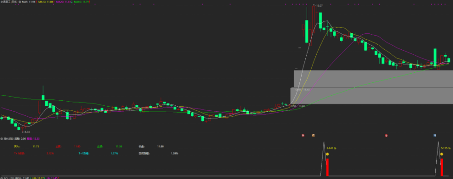Click the yellow face icon below 3.441 %
The width and height of the screenshot is (453, 179).
coord(328,154)
